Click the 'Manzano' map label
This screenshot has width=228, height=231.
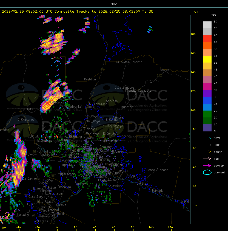click(23, 215)
